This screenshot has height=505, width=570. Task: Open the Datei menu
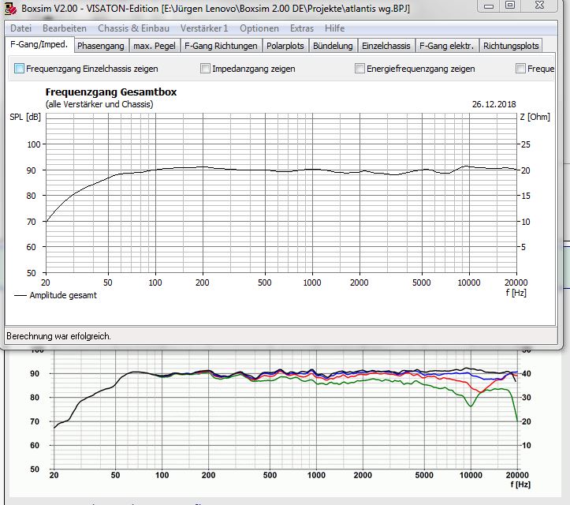tap(21, 28)
